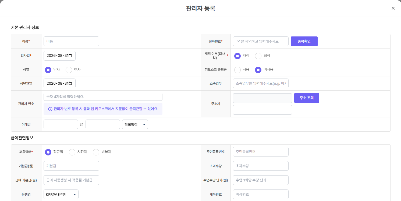This screenshot has width=401, height=201.
Task: Enable 사용 for kiosk attendance
Action: (x=237, y=70)
